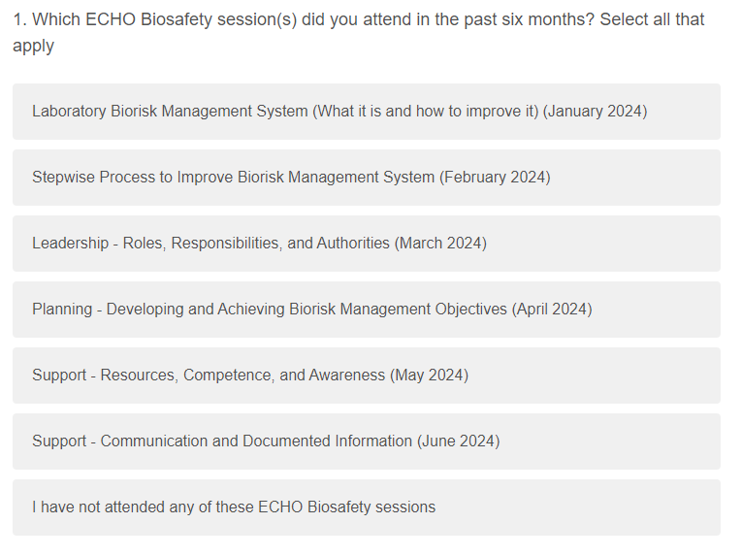Viewport: 742px width, 556px height.
Task: Choose the Planning session answer row
Action: [366, 310]
